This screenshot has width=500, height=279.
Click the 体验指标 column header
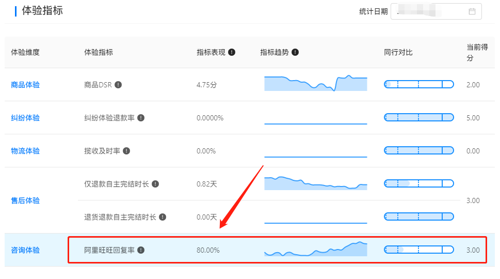point(99,52)
